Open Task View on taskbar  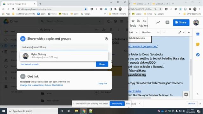[69, 111]
